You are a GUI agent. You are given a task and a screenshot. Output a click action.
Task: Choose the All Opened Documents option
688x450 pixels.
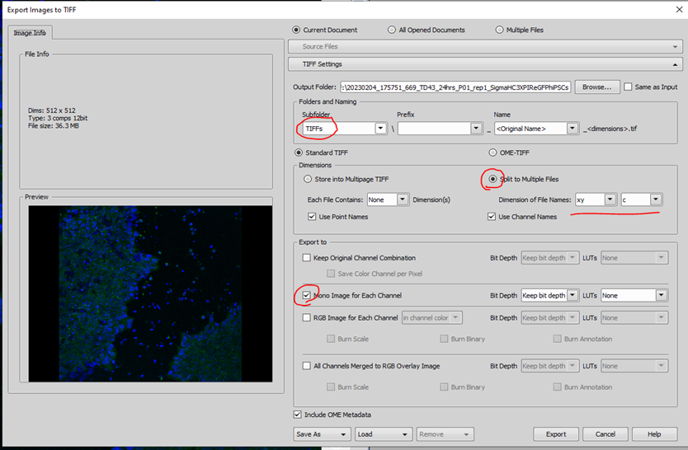[x=392, y=30]
